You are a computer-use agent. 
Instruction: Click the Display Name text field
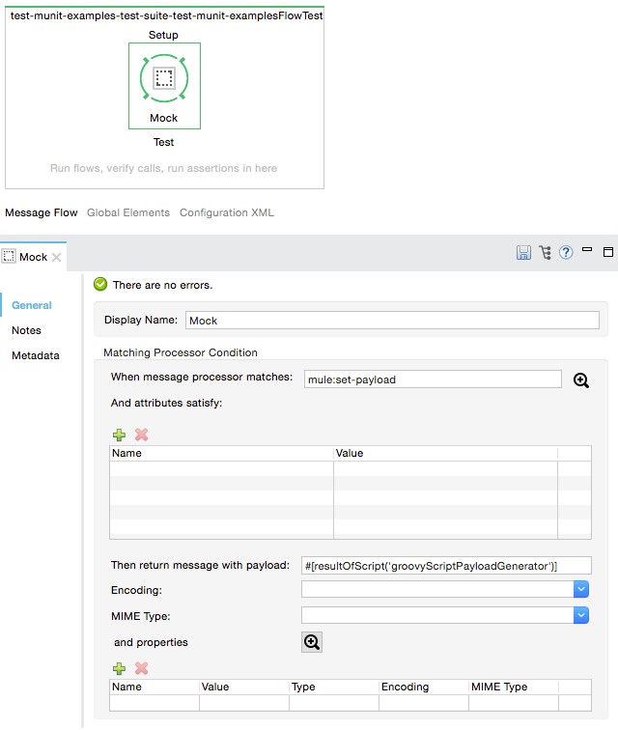pyautogui.click(x=391, y=321)
